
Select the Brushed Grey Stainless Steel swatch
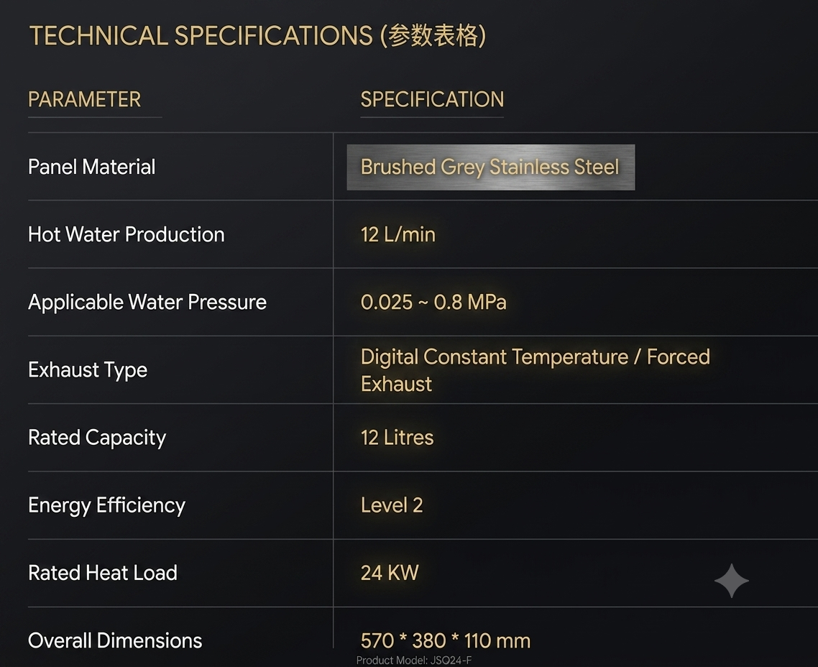pos(491,167)
